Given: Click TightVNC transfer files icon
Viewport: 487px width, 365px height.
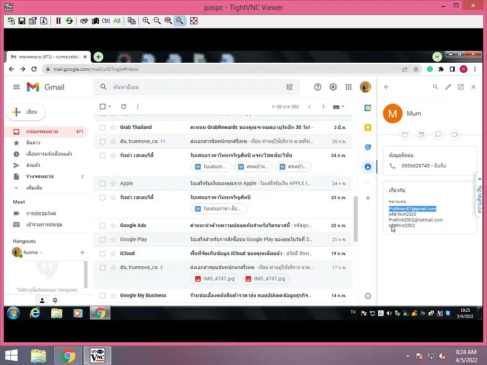Looking at the screenshot, I should coord(132,21).
